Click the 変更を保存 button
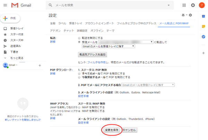 click(x=112, y=130)
